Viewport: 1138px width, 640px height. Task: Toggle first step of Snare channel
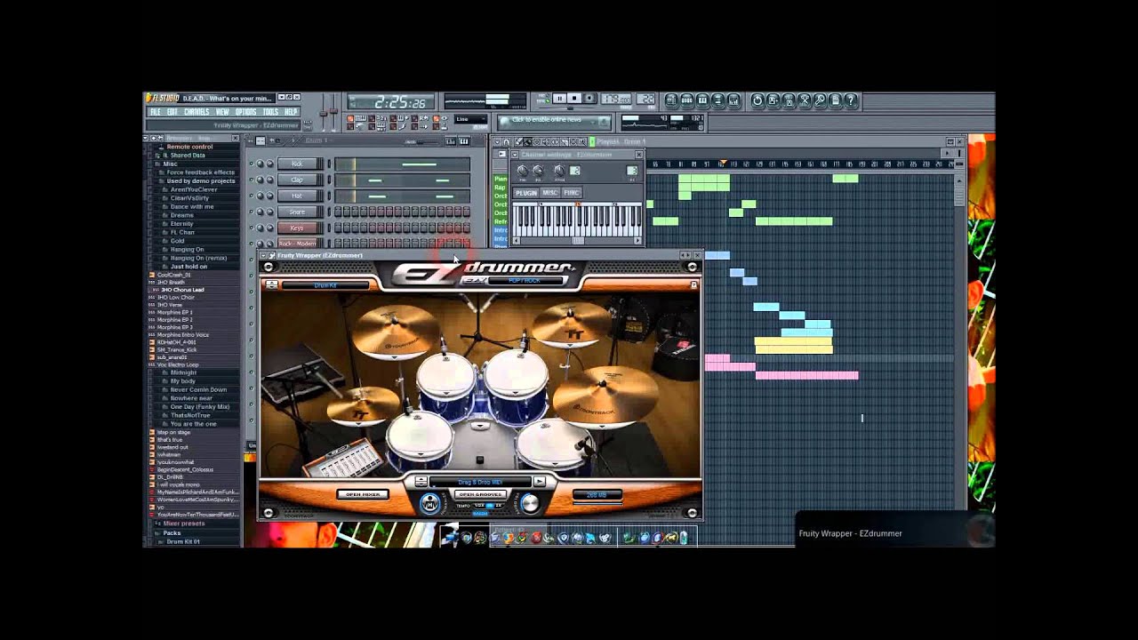pyautogui.click(x=339, y=212)
